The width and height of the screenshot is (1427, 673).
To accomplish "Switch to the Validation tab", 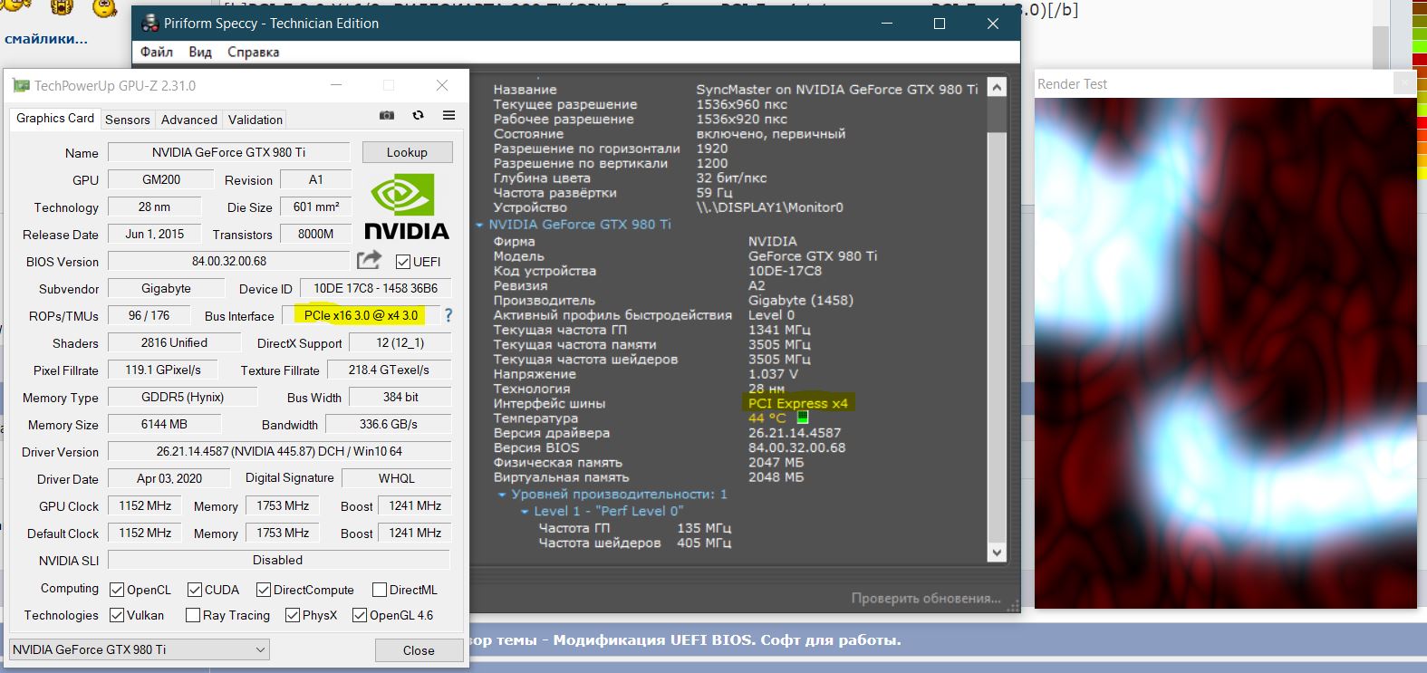I will pyautogui.click(x=256, y=120).
